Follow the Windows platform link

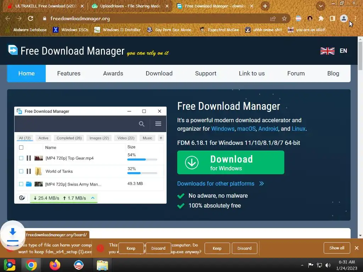[x=223, y=129]
